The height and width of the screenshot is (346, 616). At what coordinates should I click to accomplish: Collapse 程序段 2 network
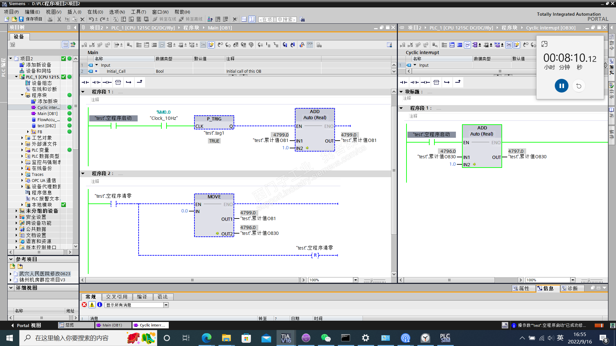83,173
